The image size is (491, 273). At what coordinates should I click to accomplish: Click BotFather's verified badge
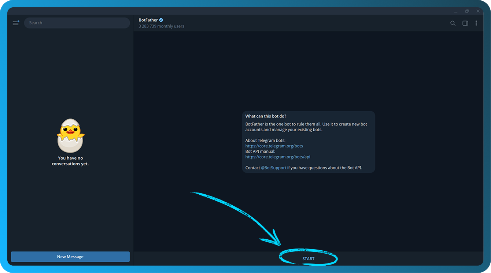(x=161, y=20)
